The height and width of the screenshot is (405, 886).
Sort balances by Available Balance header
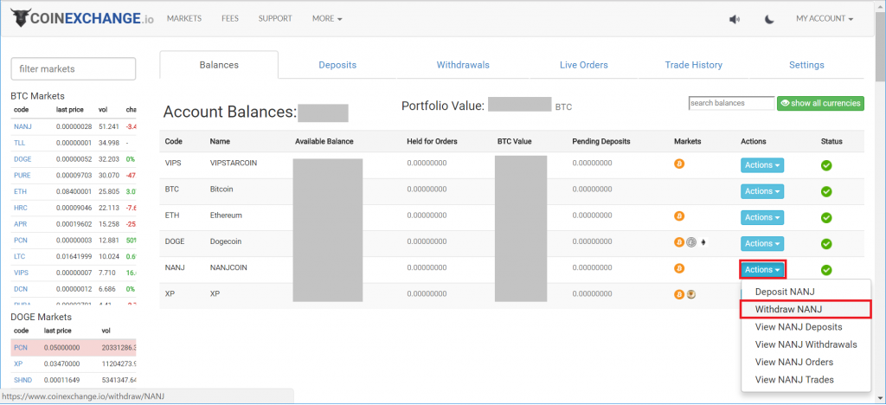(x=324, y=141)
